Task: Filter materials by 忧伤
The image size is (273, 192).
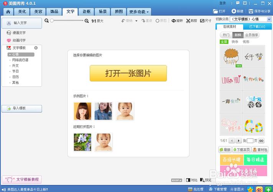Action: (x=246, y=42)
